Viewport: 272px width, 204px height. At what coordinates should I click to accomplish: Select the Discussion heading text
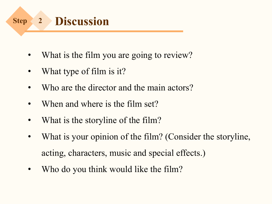tap(82, 21)
